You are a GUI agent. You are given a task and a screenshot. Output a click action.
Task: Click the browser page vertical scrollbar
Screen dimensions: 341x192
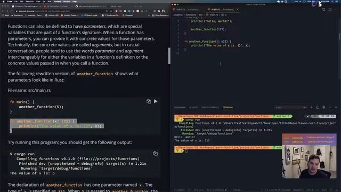[x=169, y=55]
